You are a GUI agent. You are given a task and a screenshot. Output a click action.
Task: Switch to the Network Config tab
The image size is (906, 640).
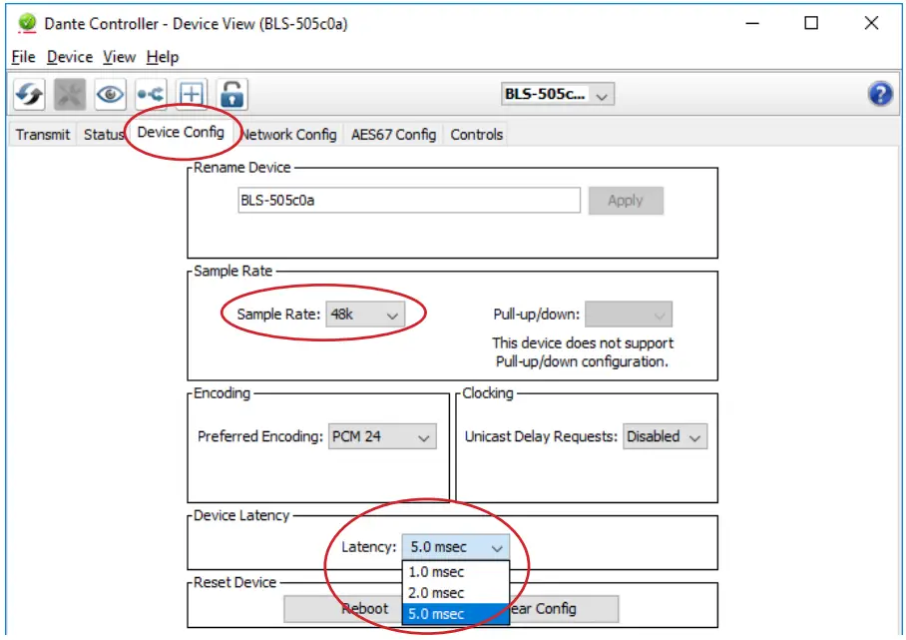point(289,135)
